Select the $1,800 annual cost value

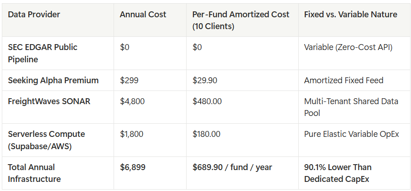[x=131, y=134]
